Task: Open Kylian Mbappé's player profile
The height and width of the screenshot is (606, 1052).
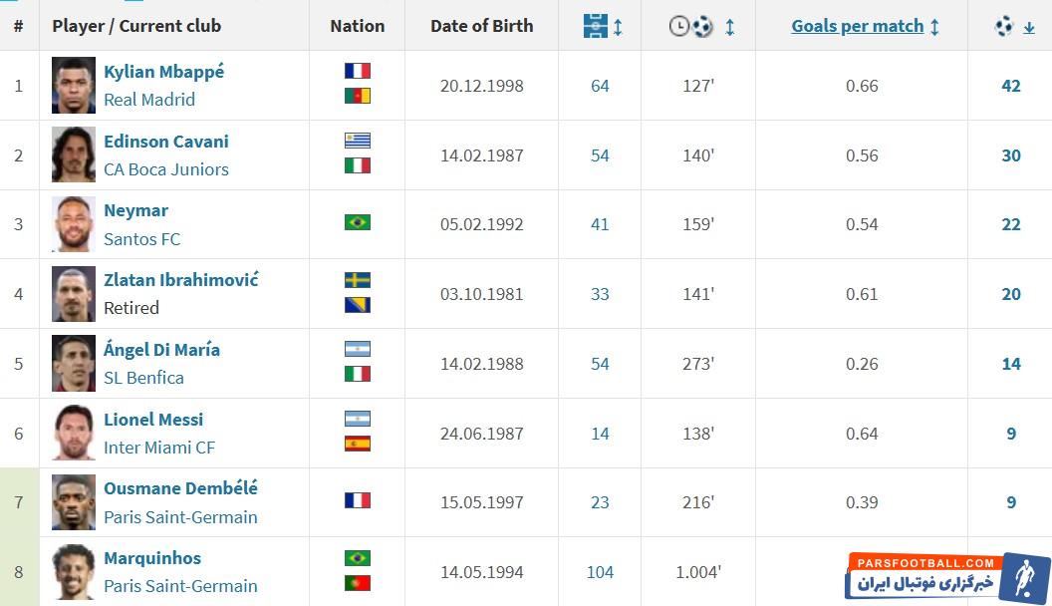Action: click(164, 72)
